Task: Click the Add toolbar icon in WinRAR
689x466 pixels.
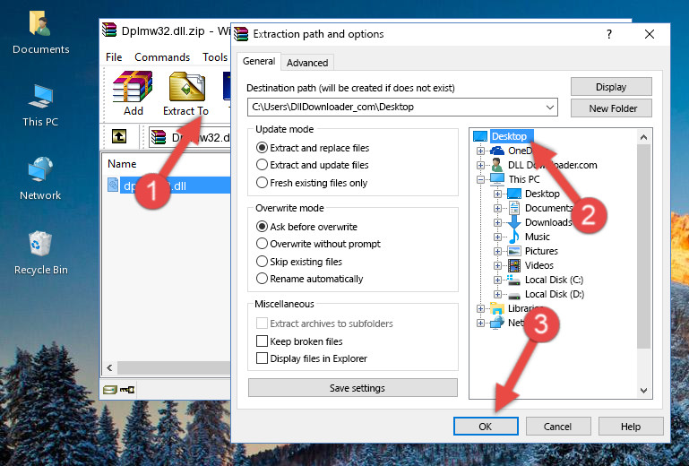Action: (133, 93)
